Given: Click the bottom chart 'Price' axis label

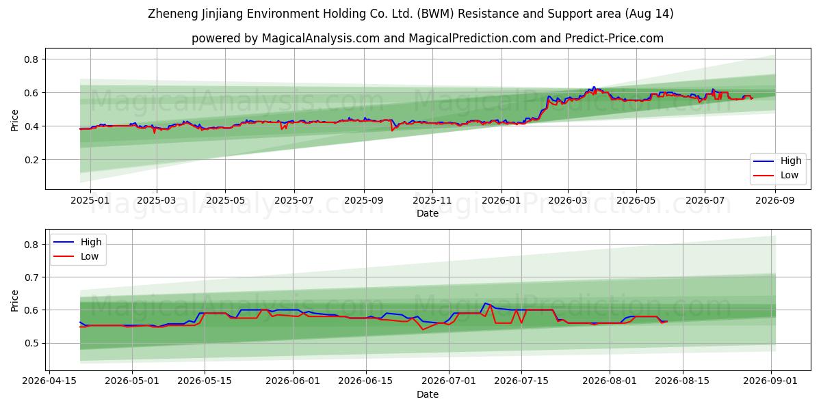Looking at the screenshot, I should pyautogui.click(x=15, y=300).
